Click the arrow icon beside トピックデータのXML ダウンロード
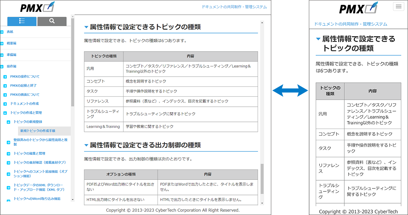The width and height of the screenshot is (408, 215). click(x=8, y=187)
